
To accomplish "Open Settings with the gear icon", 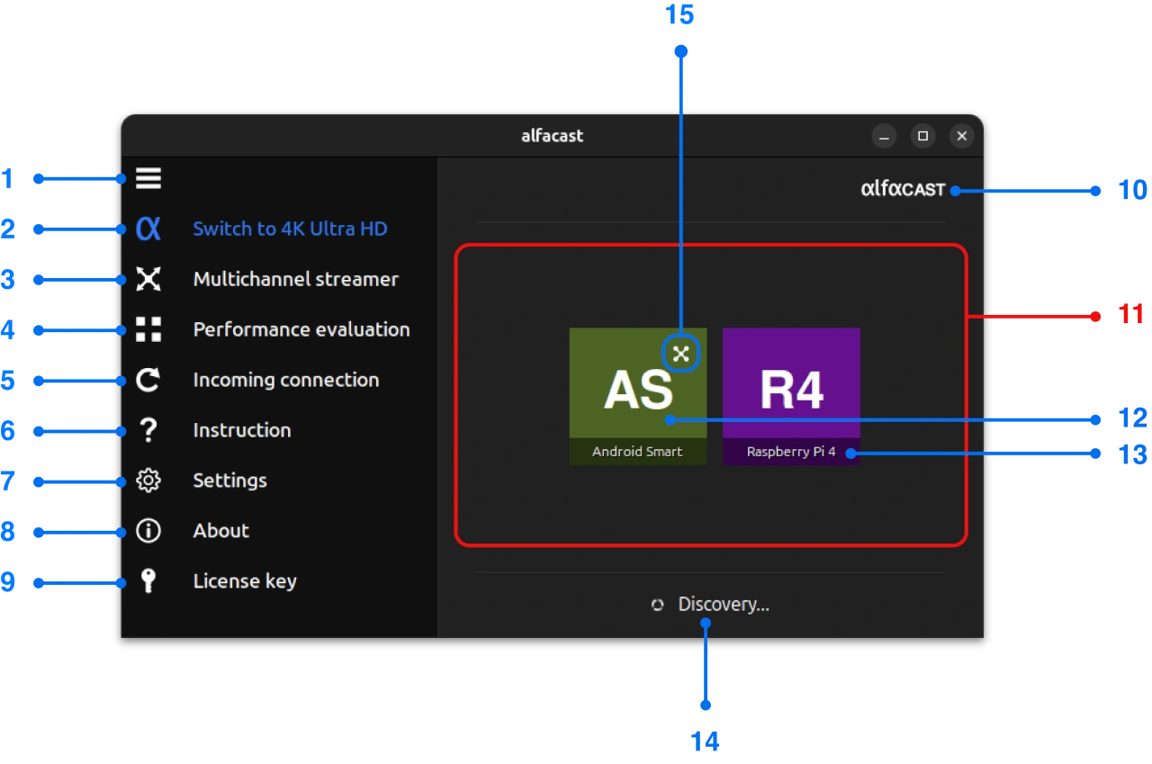I will [148, 481].
